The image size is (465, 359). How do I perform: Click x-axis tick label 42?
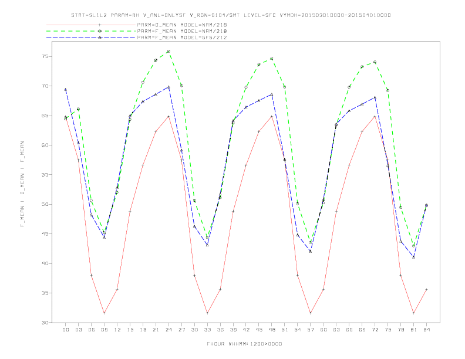tap(246, 330)
